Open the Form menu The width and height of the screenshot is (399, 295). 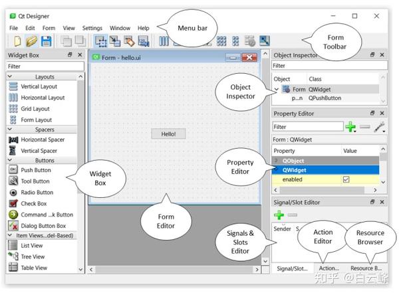coord(49,28)
